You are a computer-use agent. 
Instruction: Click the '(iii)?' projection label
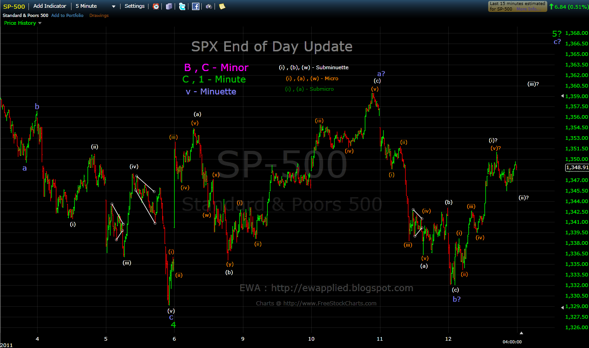[533, 84]
